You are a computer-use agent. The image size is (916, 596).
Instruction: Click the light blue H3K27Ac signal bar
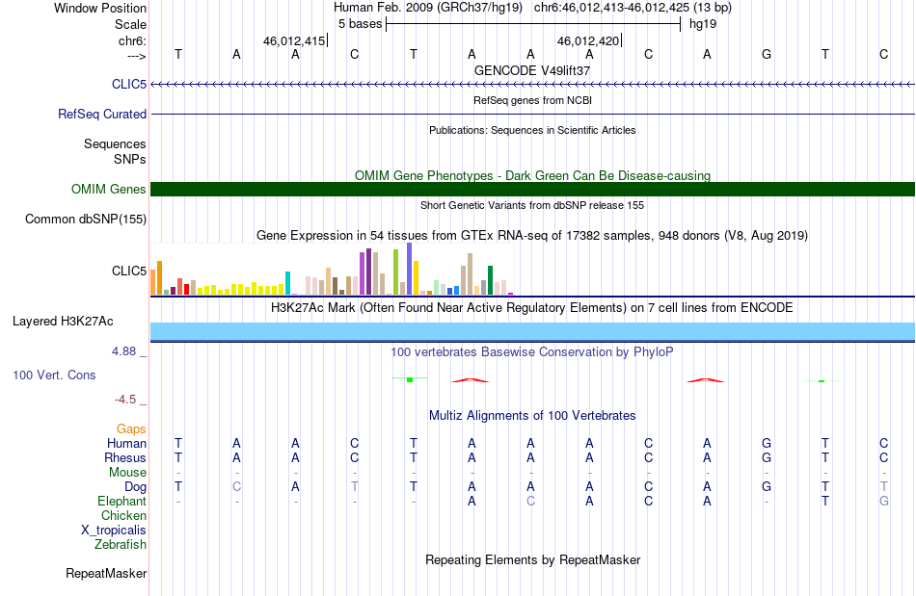(532, 331)
